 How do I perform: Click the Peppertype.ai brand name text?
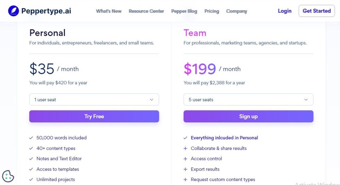[46, 11]
